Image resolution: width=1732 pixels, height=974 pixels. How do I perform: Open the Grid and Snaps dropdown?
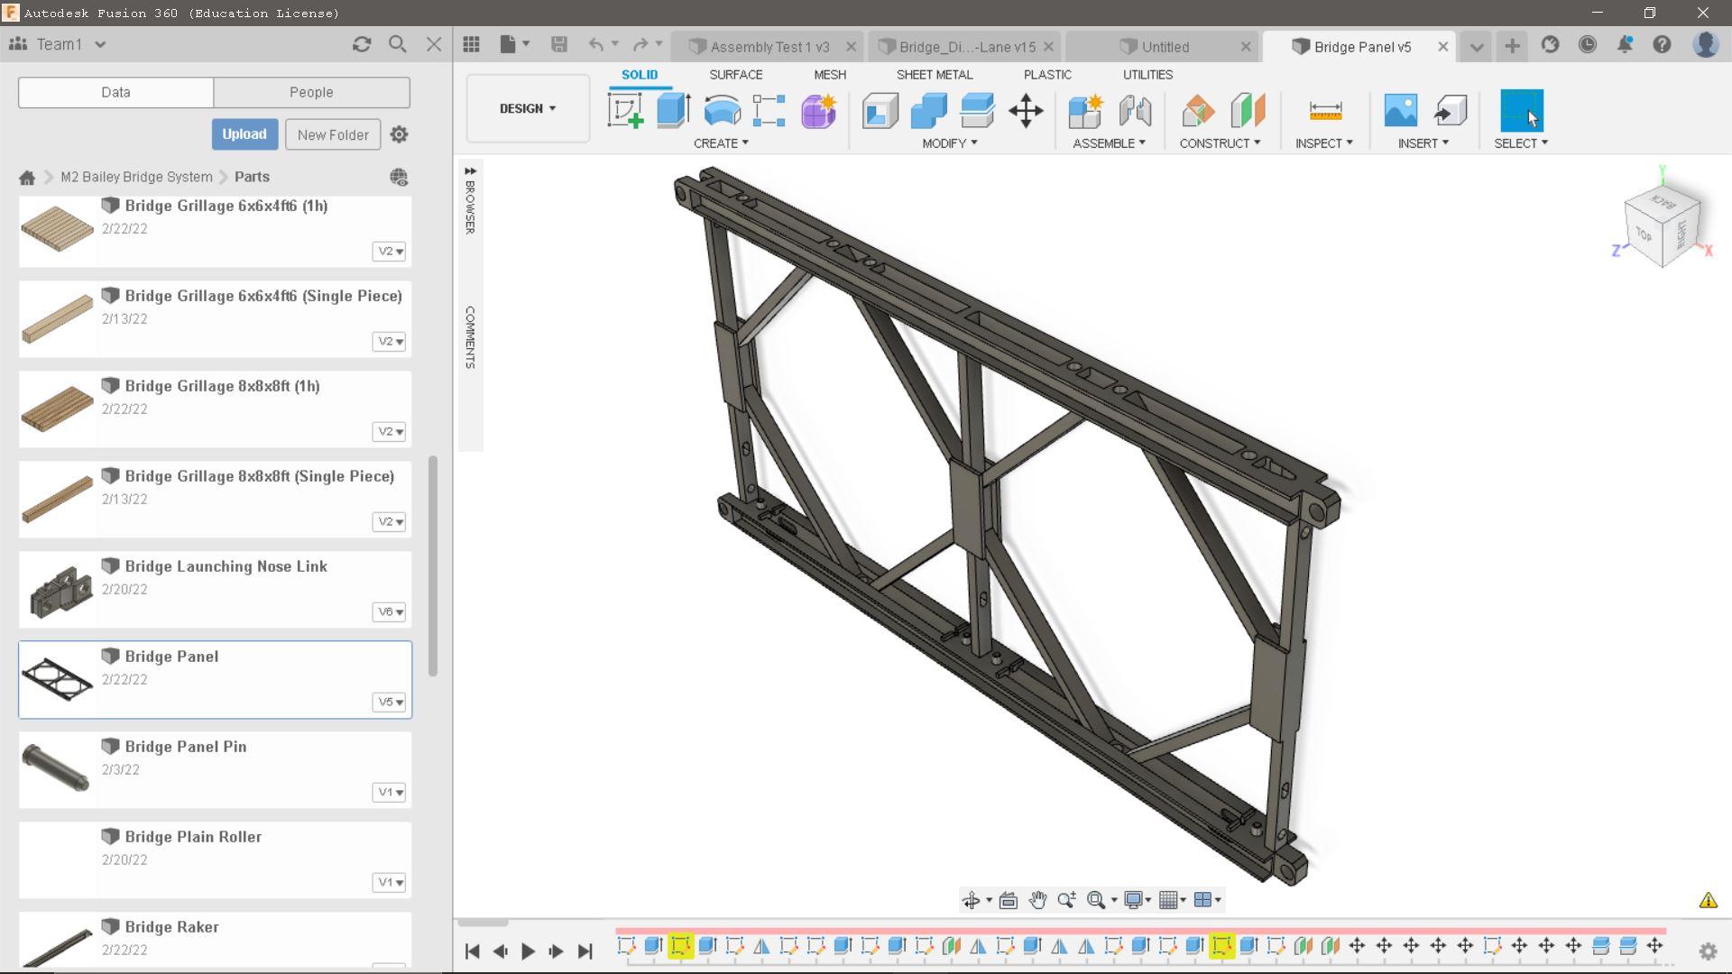point(1171,899)
